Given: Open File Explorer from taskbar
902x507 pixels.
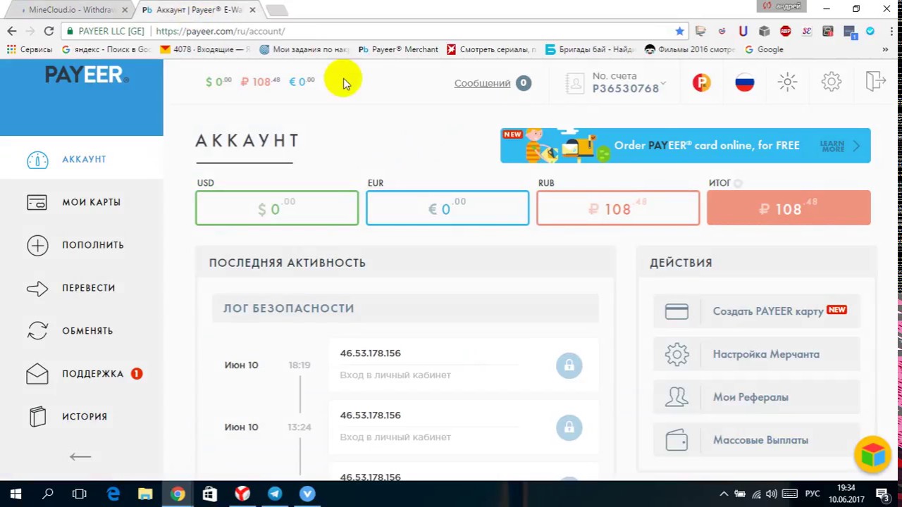Looking at the screenshot, I should click(x=145, y=494).
